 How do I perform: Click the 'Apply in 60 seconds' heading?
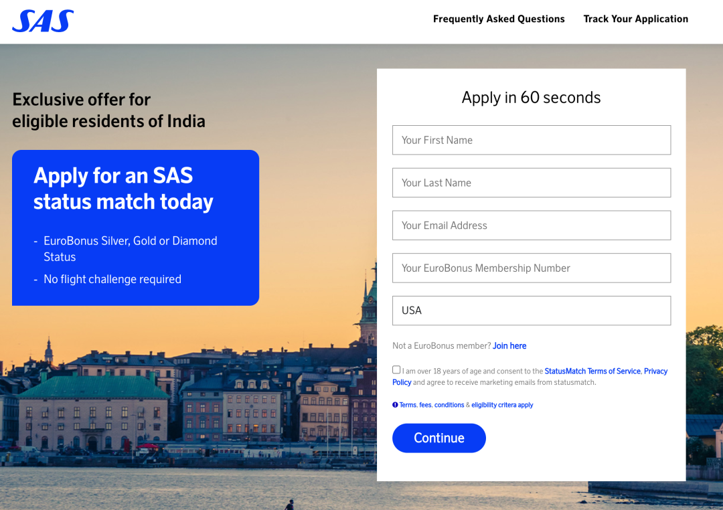click(531, 98)
